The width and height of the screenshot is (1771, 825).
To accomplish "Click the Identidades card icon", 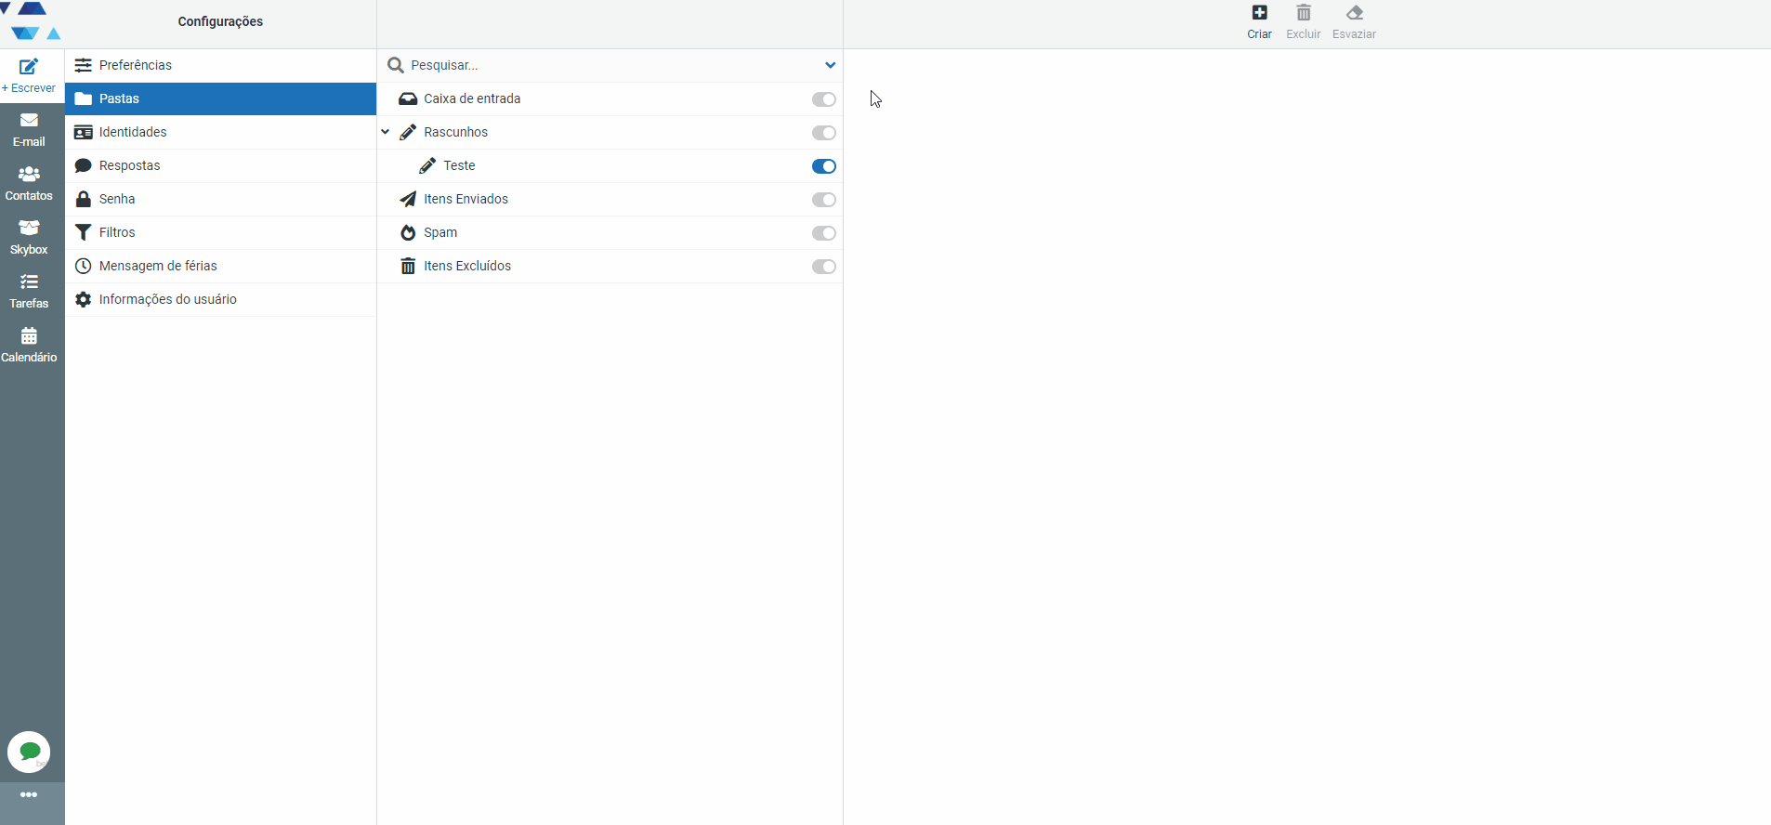I will point(84,132).
